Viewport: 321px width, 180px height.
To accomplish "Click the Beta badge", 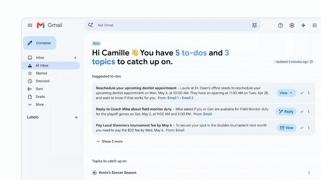I will [96, 43].
